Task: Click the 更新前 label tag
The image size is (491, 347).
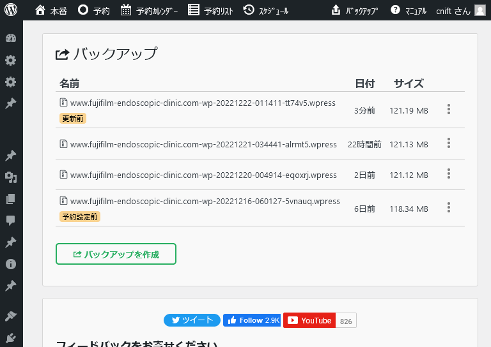Action: [73, 119]
